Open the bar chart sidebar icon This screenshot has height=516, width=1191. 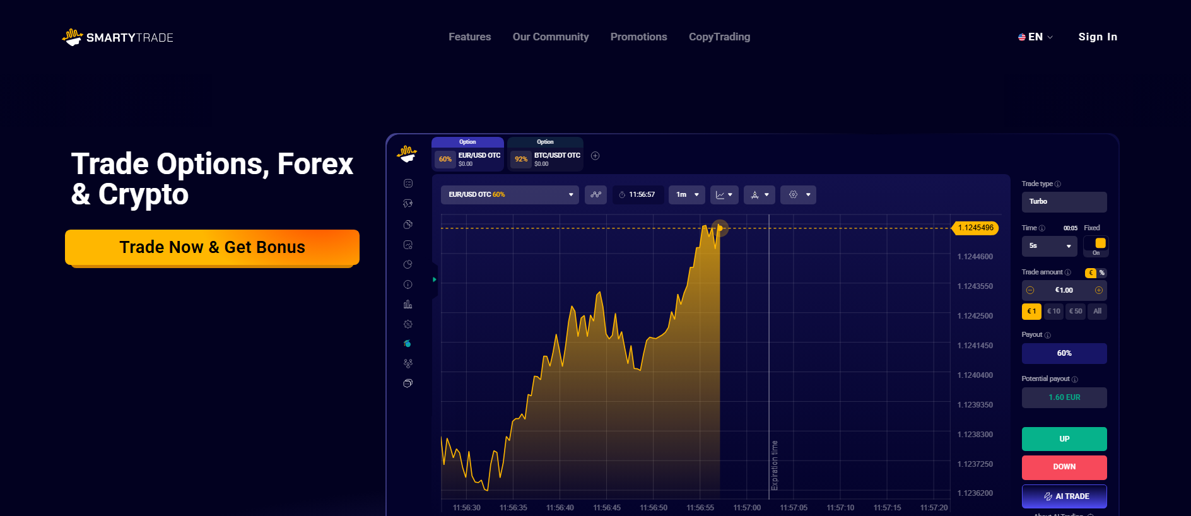[x=408, y=304]
